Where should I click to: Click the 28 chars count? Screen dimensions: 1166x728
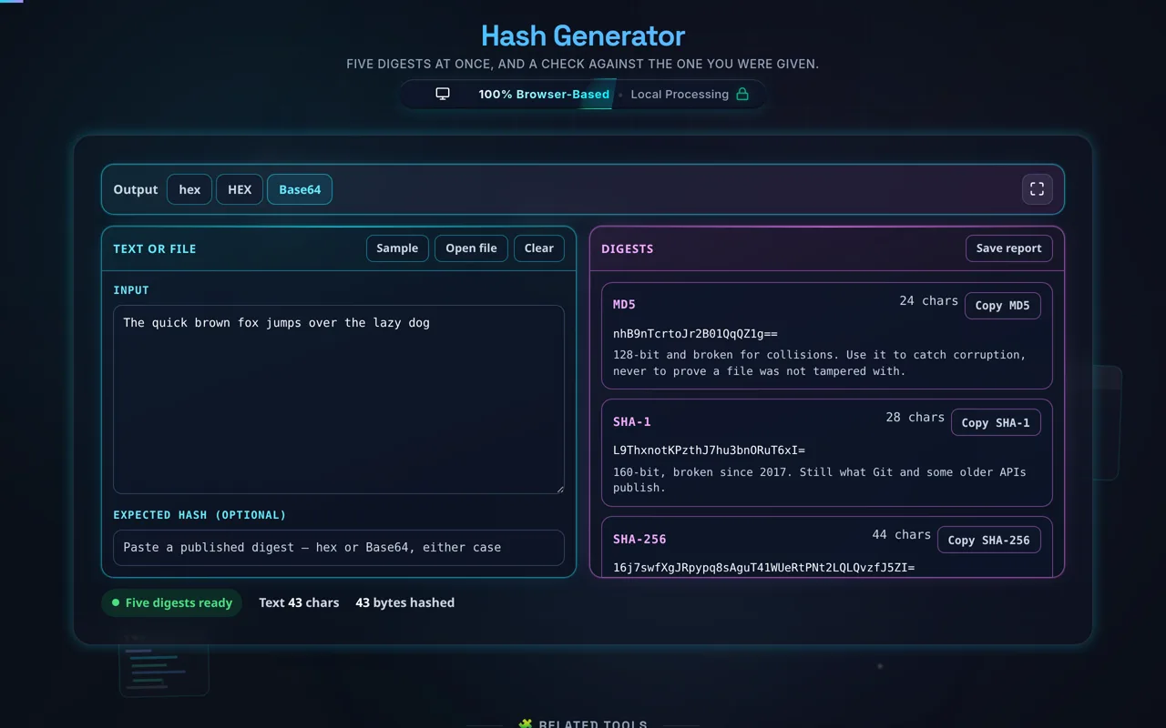[x=915, y=417]
